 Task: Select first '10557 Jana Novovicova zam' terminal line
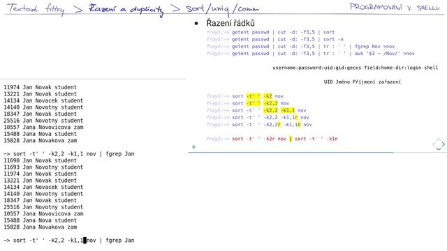point(43,127)
